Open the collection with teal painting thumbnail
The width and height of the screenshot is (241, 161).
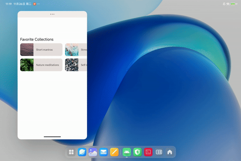76,50
